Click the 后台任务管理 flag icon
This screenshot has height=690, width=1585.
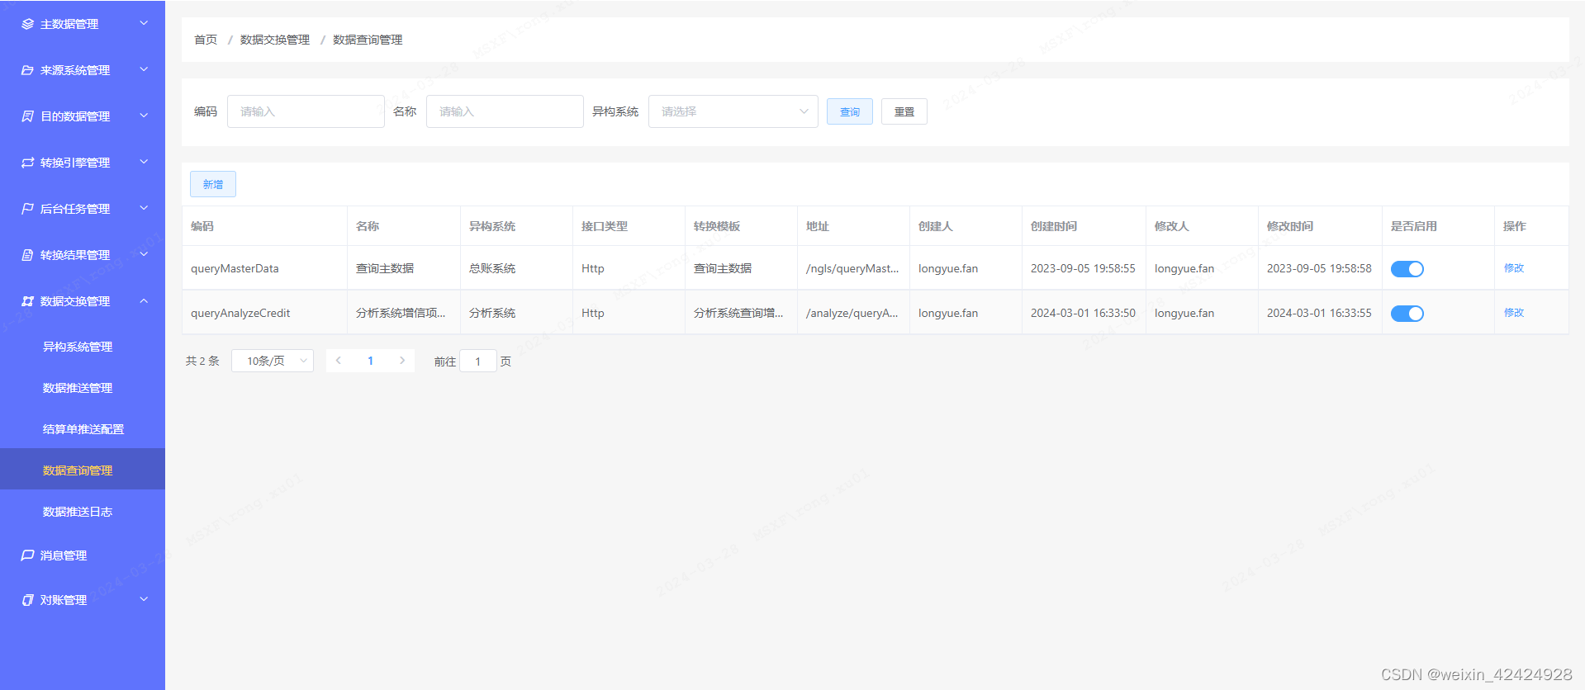click(x=27, y=209)
